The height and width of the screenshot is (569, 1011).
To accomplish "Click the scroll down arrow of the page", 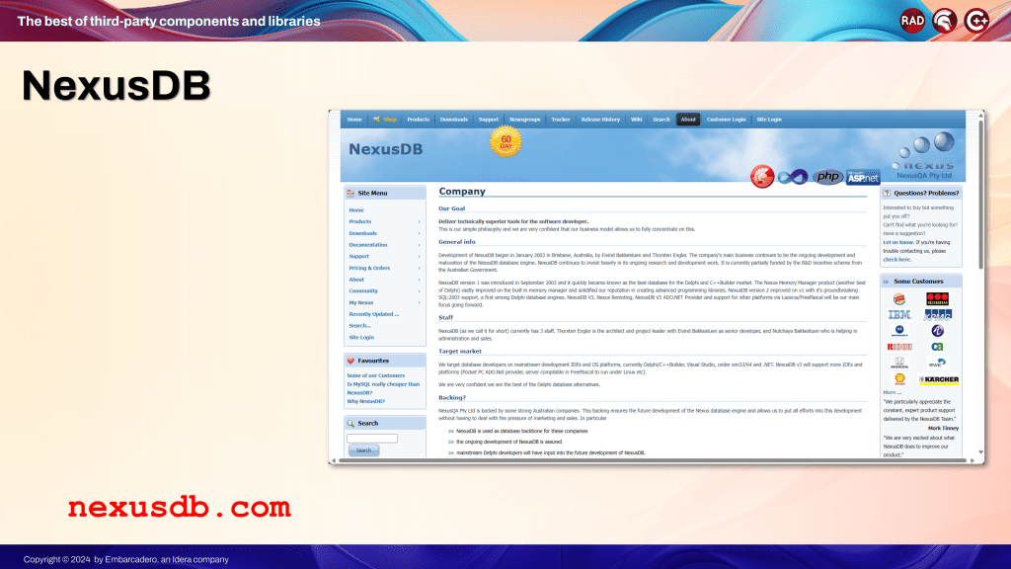I will click(980, 452).
